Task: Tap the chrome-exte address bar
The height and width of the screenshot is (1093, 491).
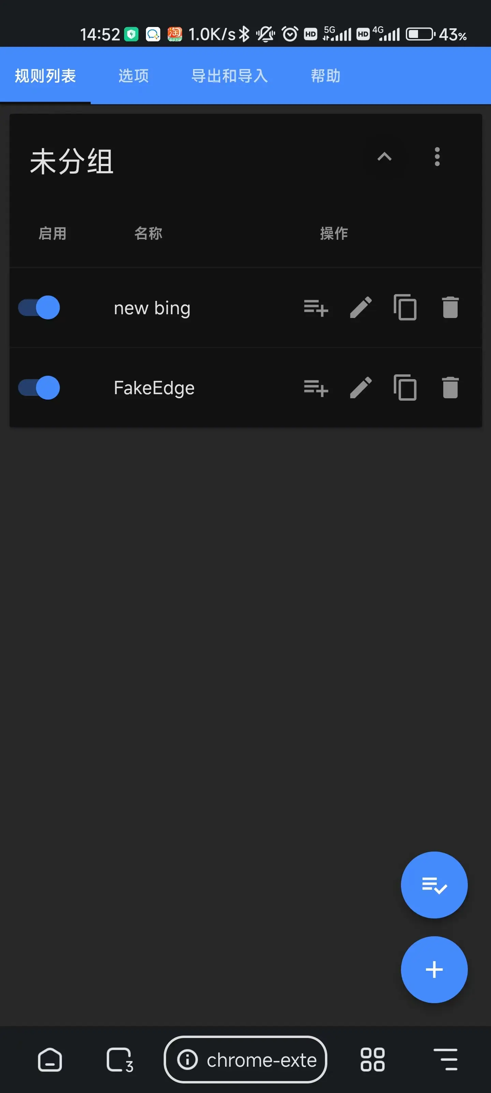Action: click(x=245, y=1060)
